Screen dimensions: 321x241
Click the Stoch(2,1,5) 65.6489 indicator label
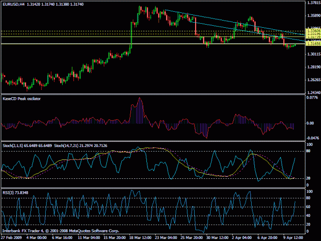click(27, 145)
